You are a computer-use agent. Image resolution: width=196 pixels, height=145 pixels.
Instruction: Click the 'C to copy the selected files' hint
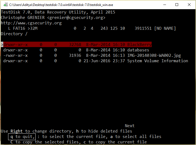click(41, 142)
